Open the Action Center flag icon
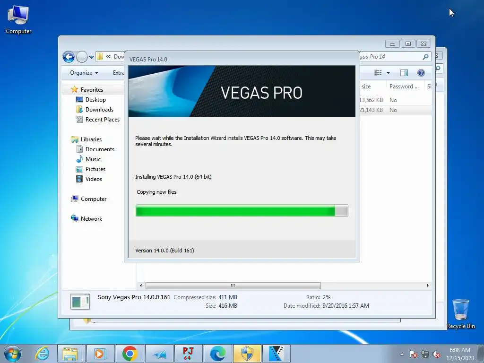Viewport: 484px width, 363px height. [414, 354]
